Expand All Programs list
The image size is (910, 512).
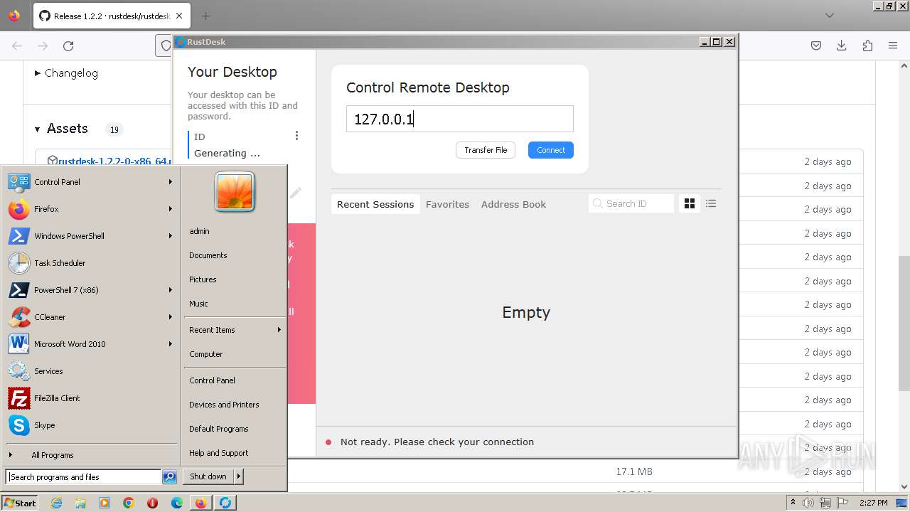tap(90, 455)
